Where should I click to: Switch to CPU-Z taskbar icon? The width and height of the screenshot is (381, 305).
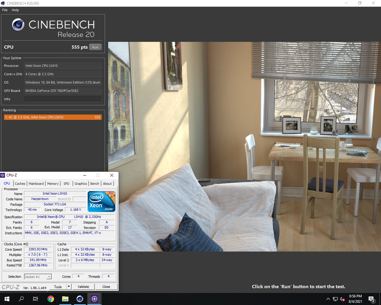[95, 299]
